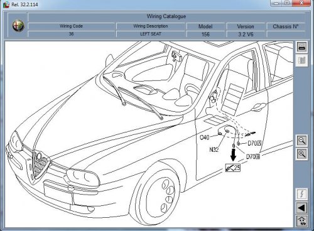Click the Rel. 32.2.114 window title text
The width and height of the screenshot is (314, 231).
point(24,4)
